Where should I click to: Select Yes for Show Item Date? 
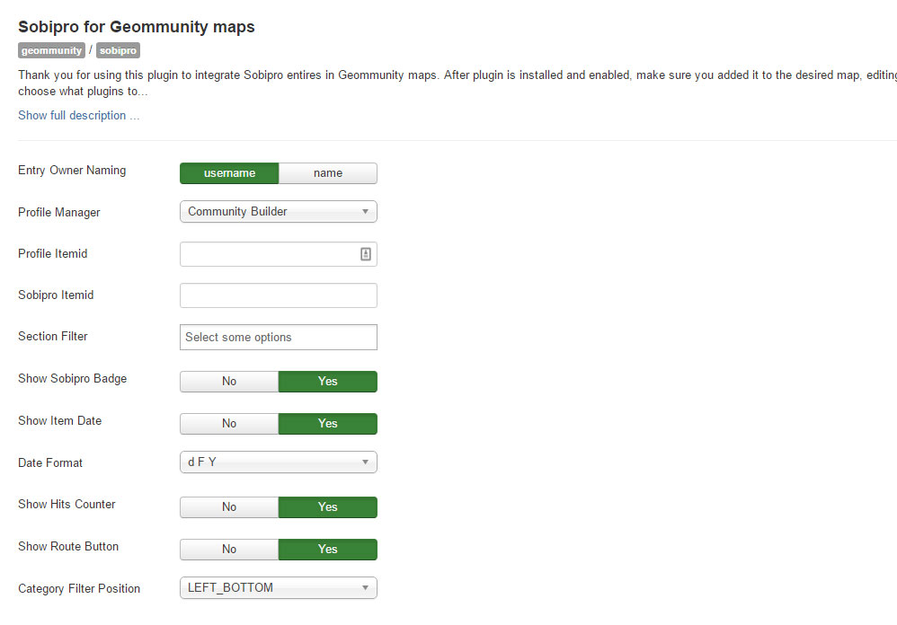[328, 423]
